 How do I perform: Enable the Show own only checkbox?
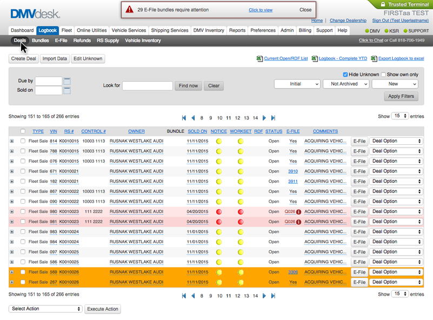pyautogui.click(x=383, y=75)
